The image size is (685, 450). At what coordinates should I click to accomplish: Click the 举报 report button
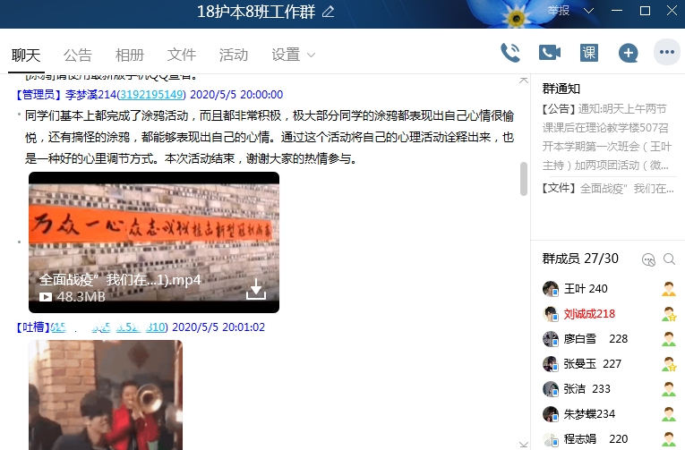click(x=559, y=11)
